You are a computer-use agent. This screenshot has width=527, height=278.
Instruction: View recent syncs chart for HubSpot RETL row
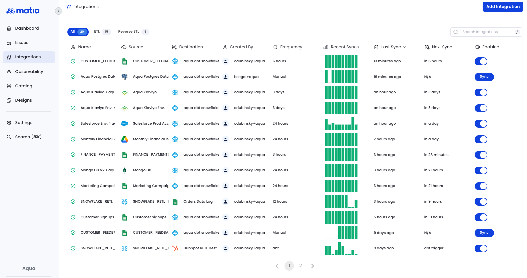point(341,248)
